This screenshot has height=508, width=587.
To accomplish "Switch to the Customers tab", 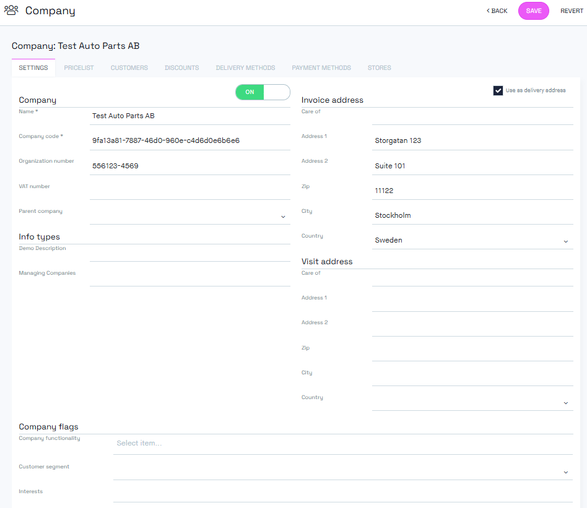I will (129, 68).
